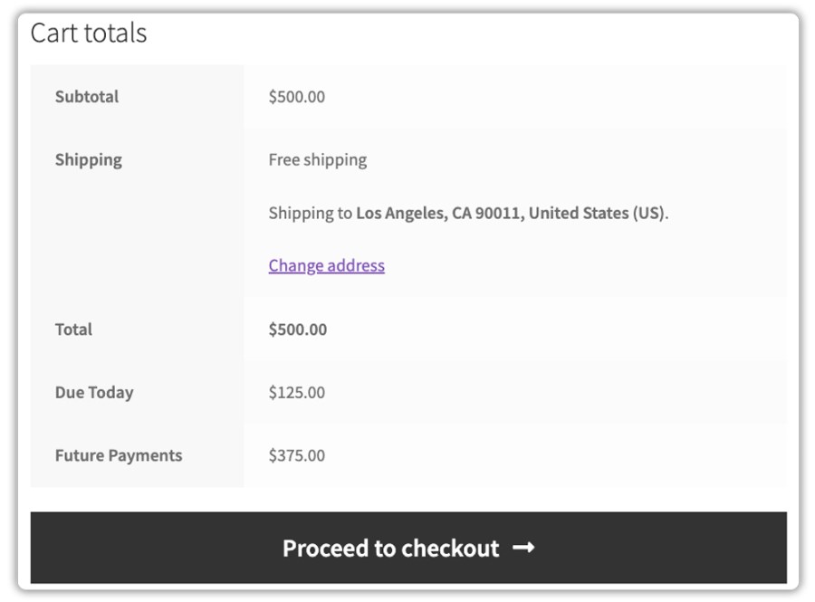
Task: Click the $125.00 due today amount
Action: [297, 393]
